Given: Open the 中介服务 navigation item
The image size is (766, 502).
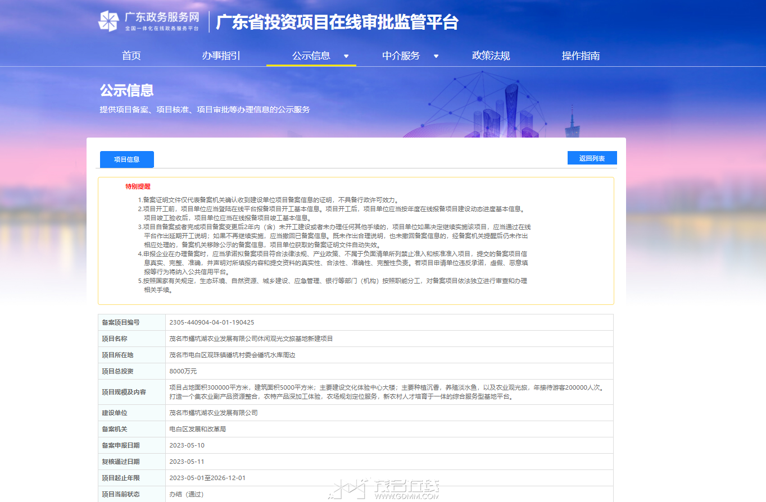Looking at the screenshot, I should click(x=401, y=56).
